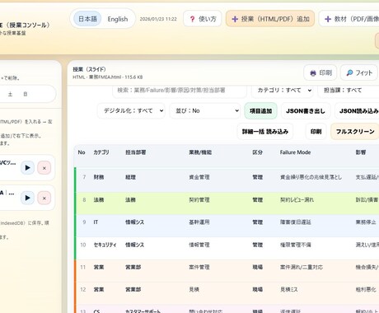Click 障害復旧遅延 failure mode
379x313 pixels.
pyautogui.click(x=296, y=222)
